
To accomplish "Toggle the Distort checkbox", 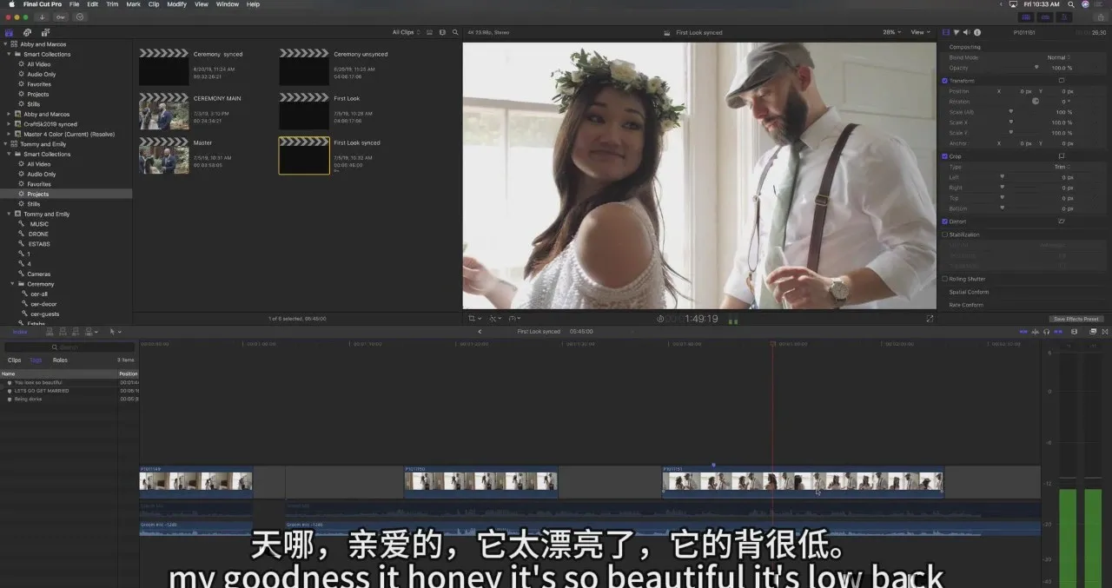I will [x=945, y=221].
